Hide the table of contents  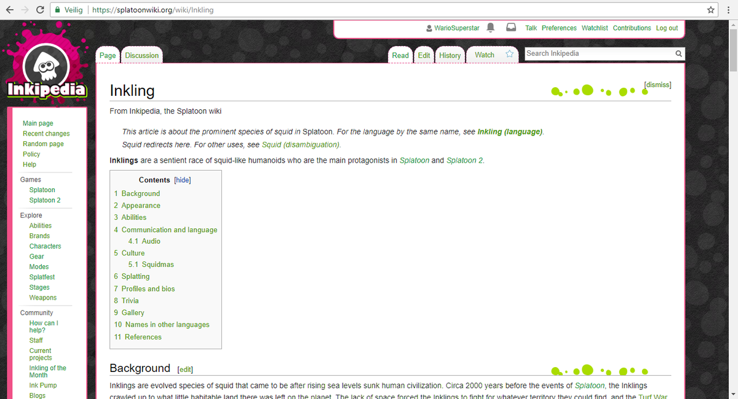[x=182, y=180]
